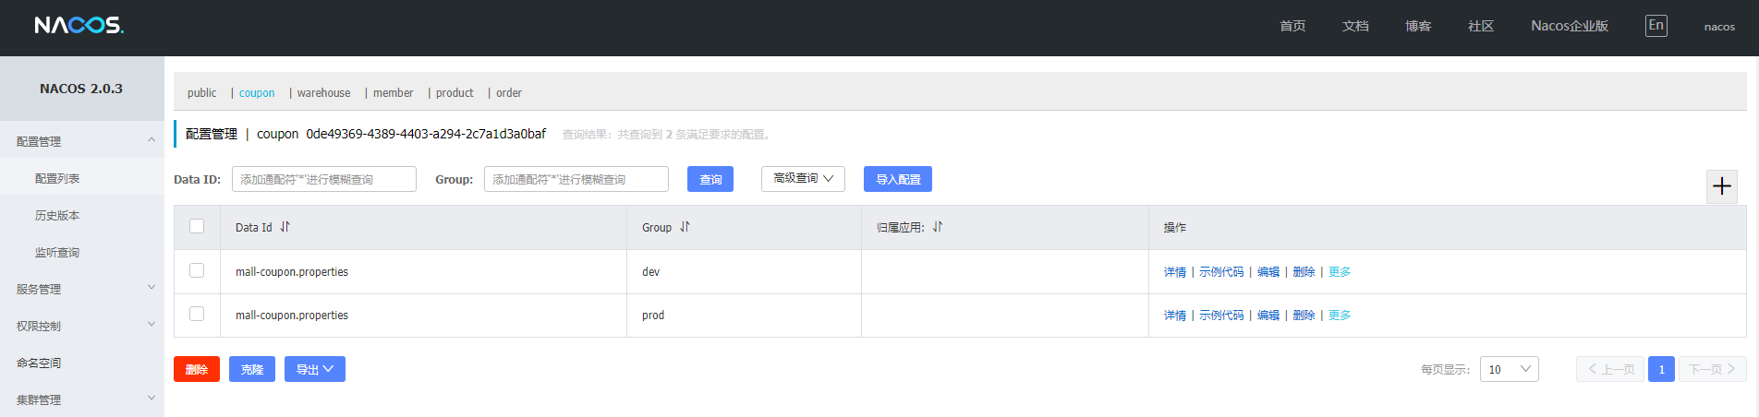Open 文档 in top navigation
The height and width of the screenshot is (417, 1759).
coord(1355,26)
